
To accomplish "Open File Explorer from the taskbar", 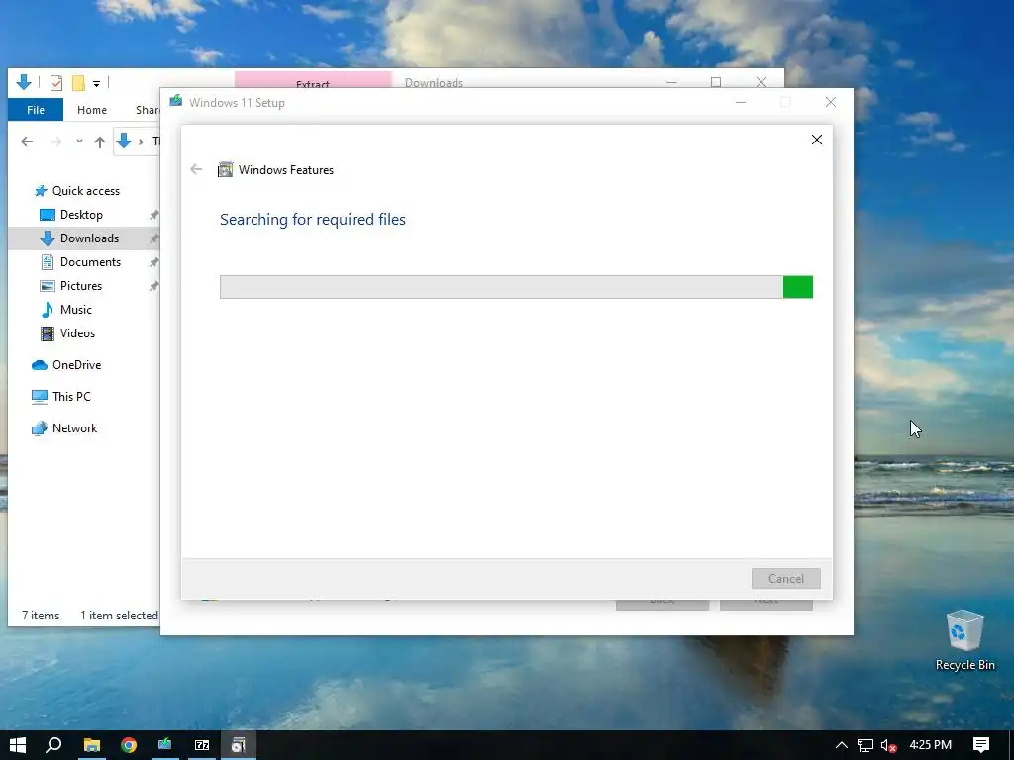I will (92, 745).
